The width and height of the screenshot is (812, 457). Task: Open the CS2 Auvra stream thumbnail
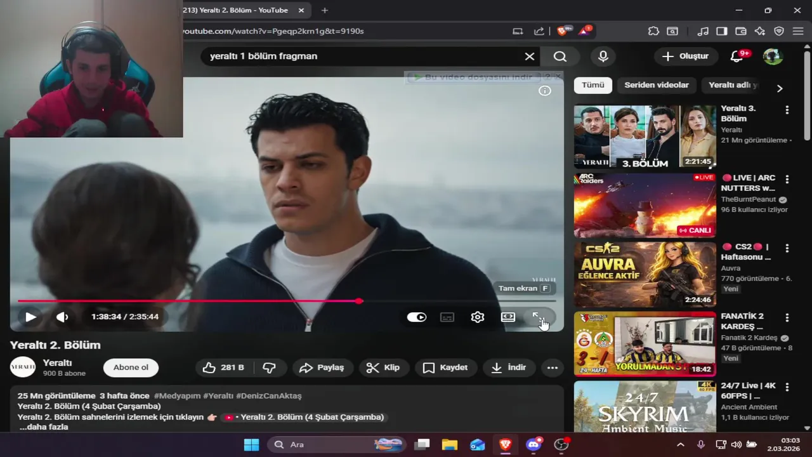tap(645, 275)
